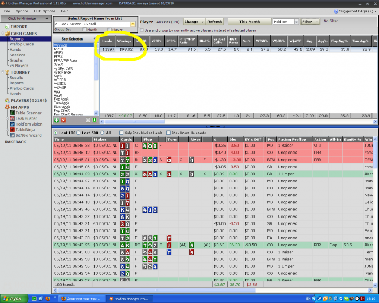The width and height of the screenshot is (379, 303).
Task: Select Last 500 radio button
Action: [79, 133]
